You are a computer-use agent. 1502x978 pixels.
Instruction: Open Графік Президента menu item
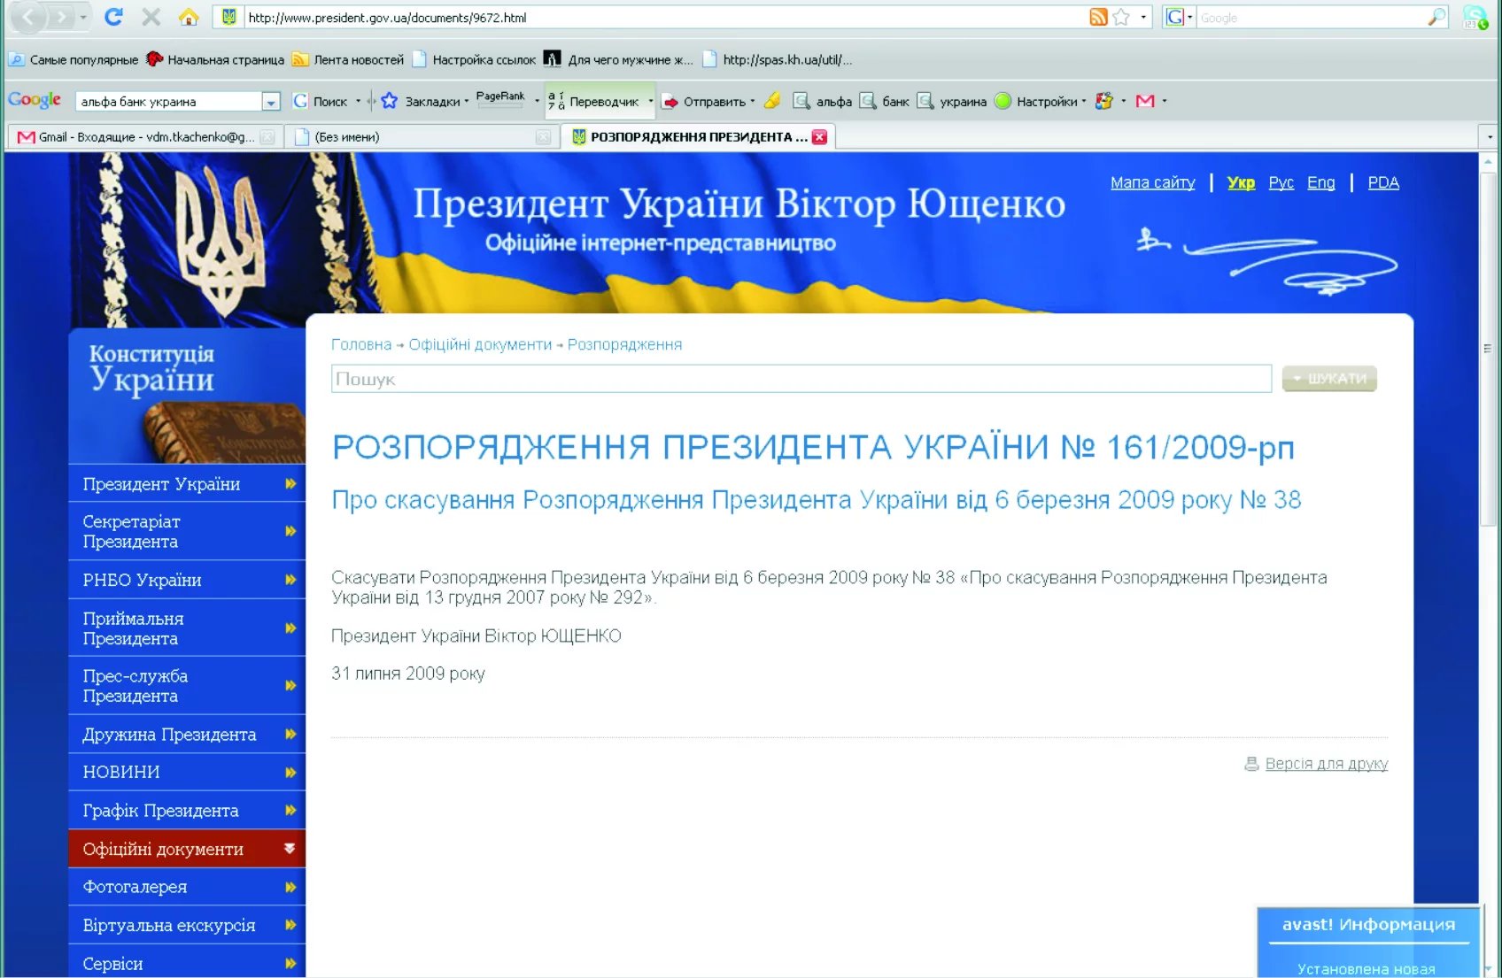tap(187, 810)
